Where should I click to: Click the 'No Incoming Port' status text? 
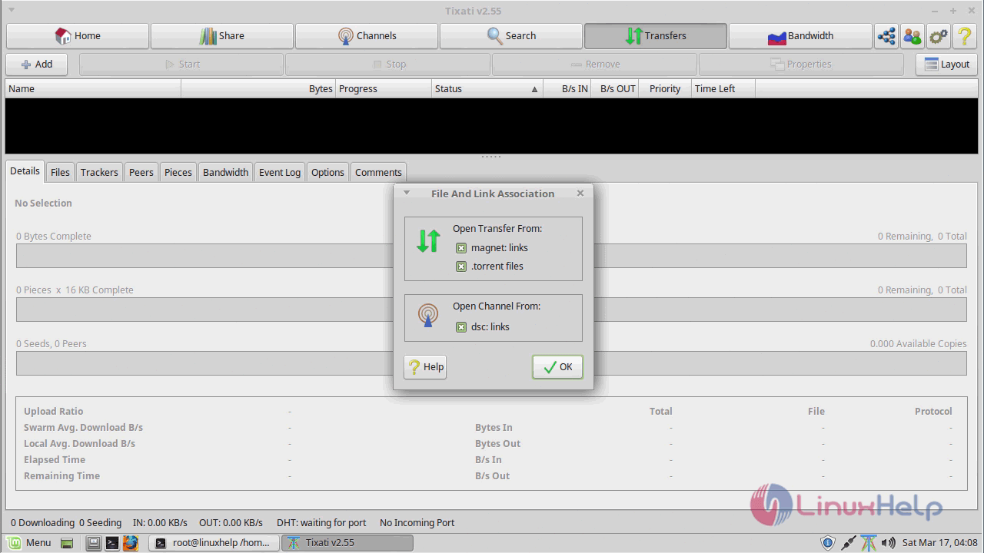(417, 523)
